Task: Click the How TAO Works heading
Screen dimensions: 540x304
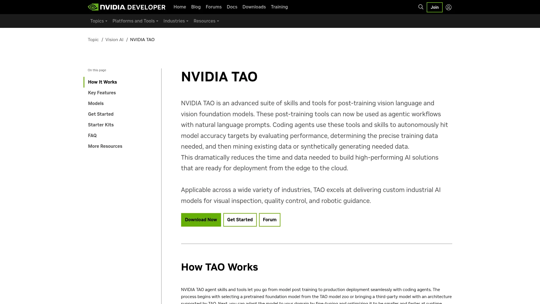Action: 219,267
